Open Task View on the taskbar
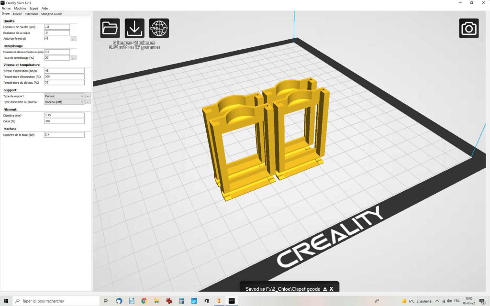 pyautogui.click(x=106, y=301)
